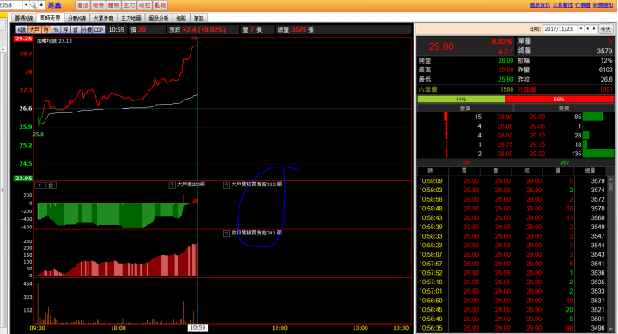Switch to the 籌碼K線 tab
Viewport: 618px width, 334px height.
click(x=24, y=18)
